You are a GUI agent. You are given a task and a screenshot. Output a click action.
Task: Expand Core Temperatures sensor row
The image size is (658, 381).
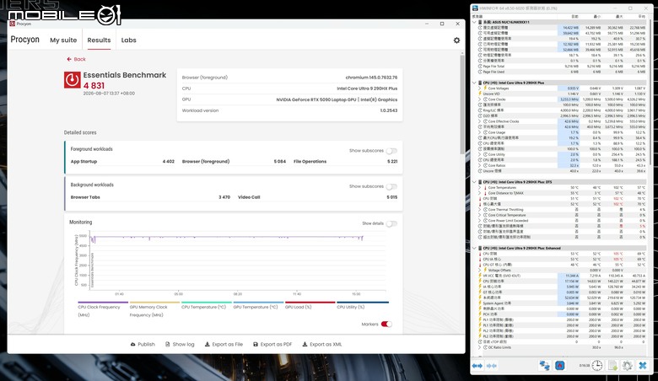point(480,188)
